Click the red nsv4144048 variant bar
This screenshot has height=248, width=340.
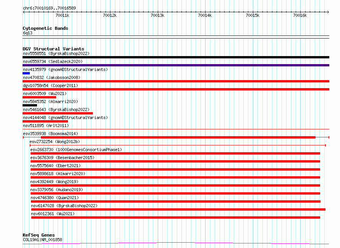pos(45,121)
